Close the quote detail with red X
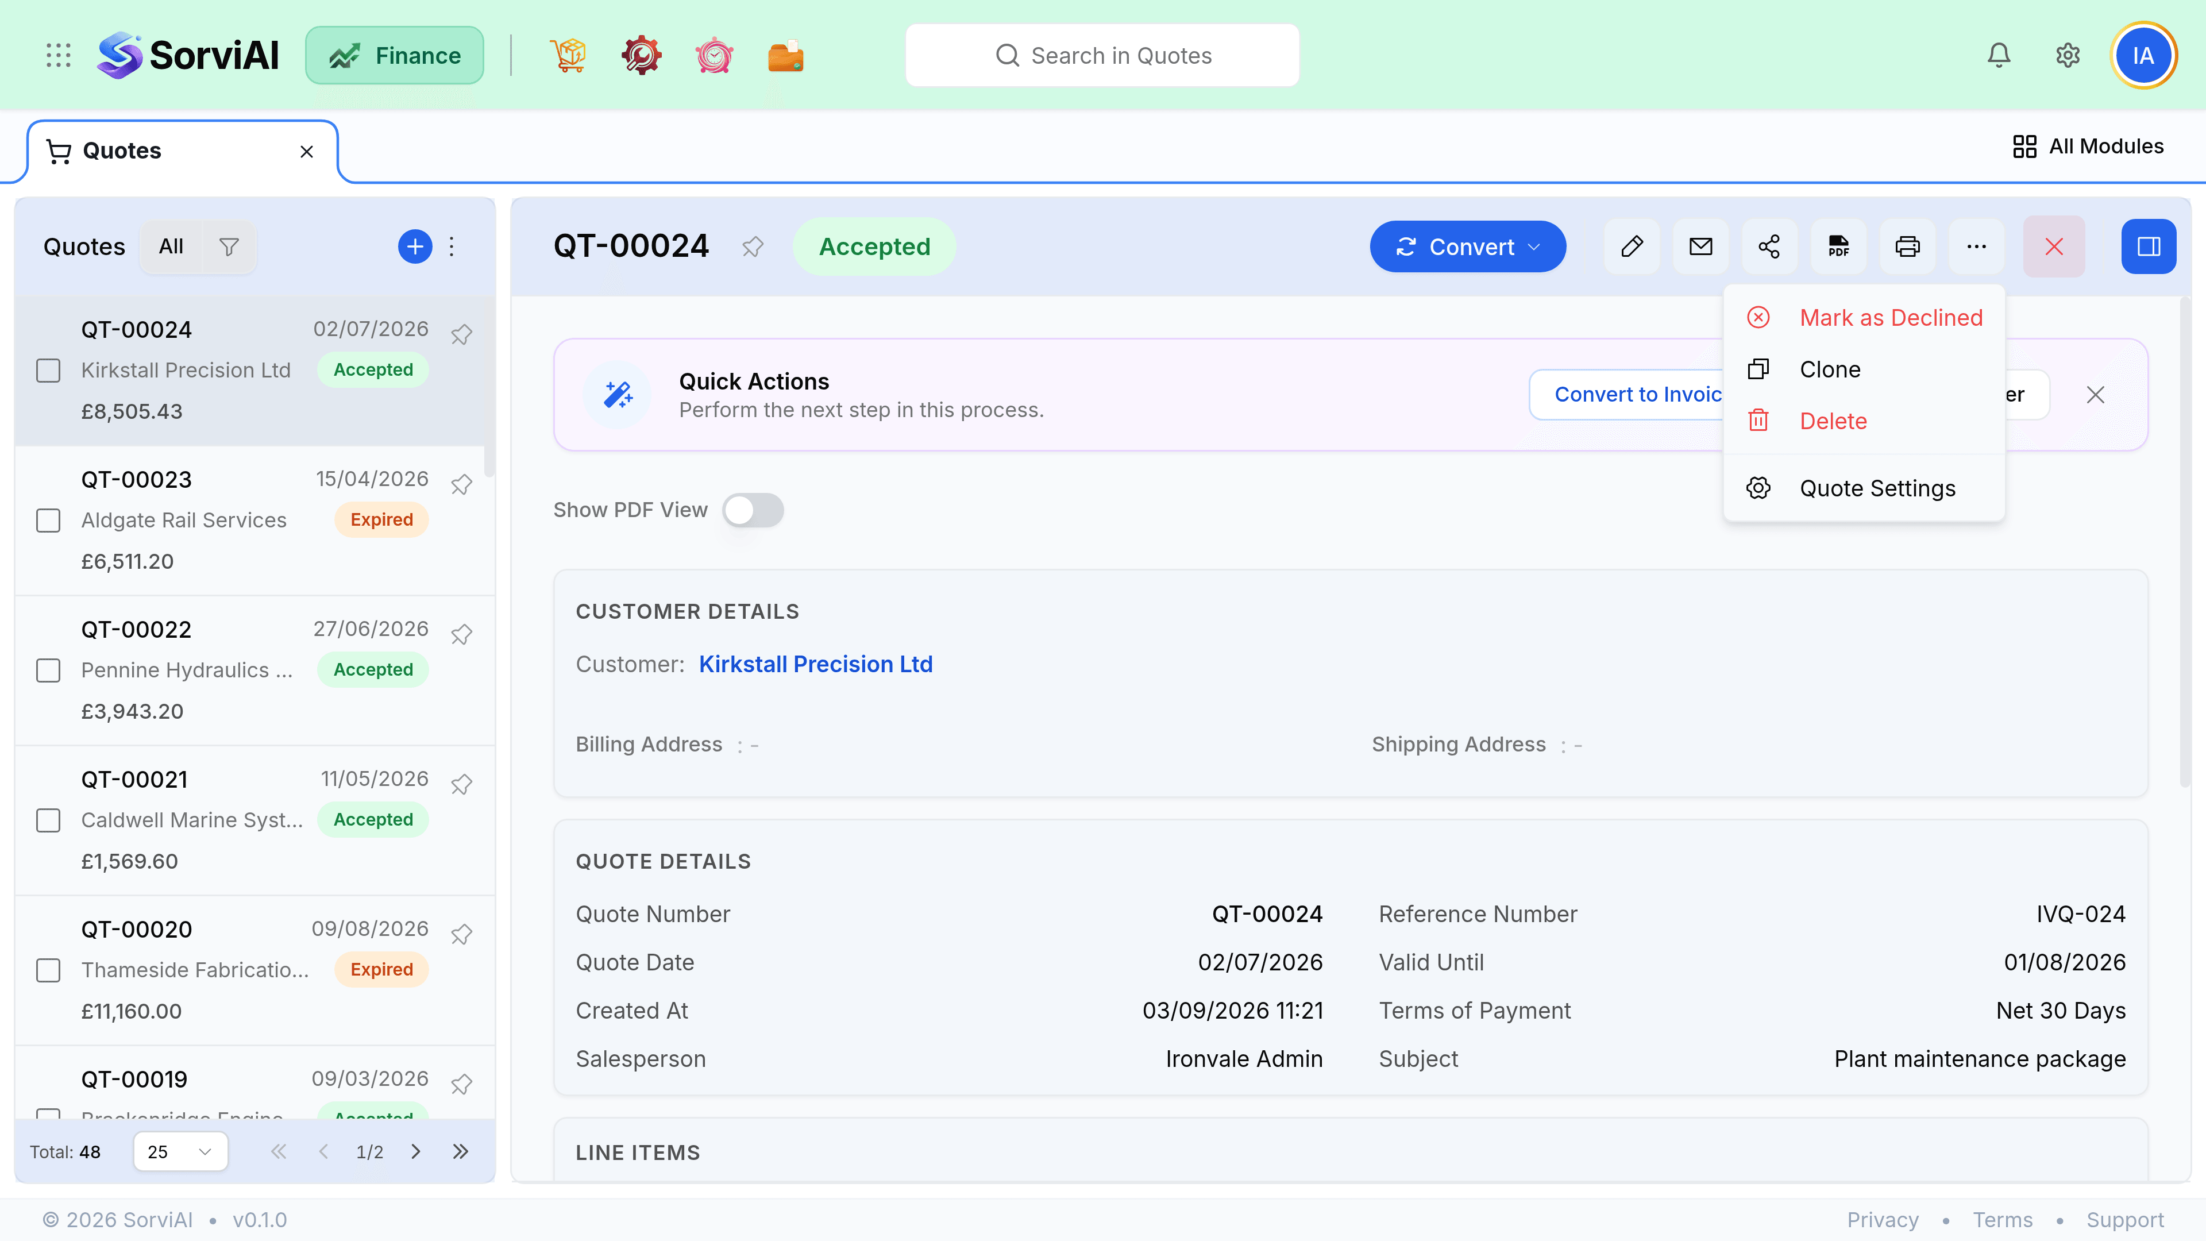Image resolution: width=2206 pixels, height=1241 pixels. pyautogui.click(x=2054, y=246)
